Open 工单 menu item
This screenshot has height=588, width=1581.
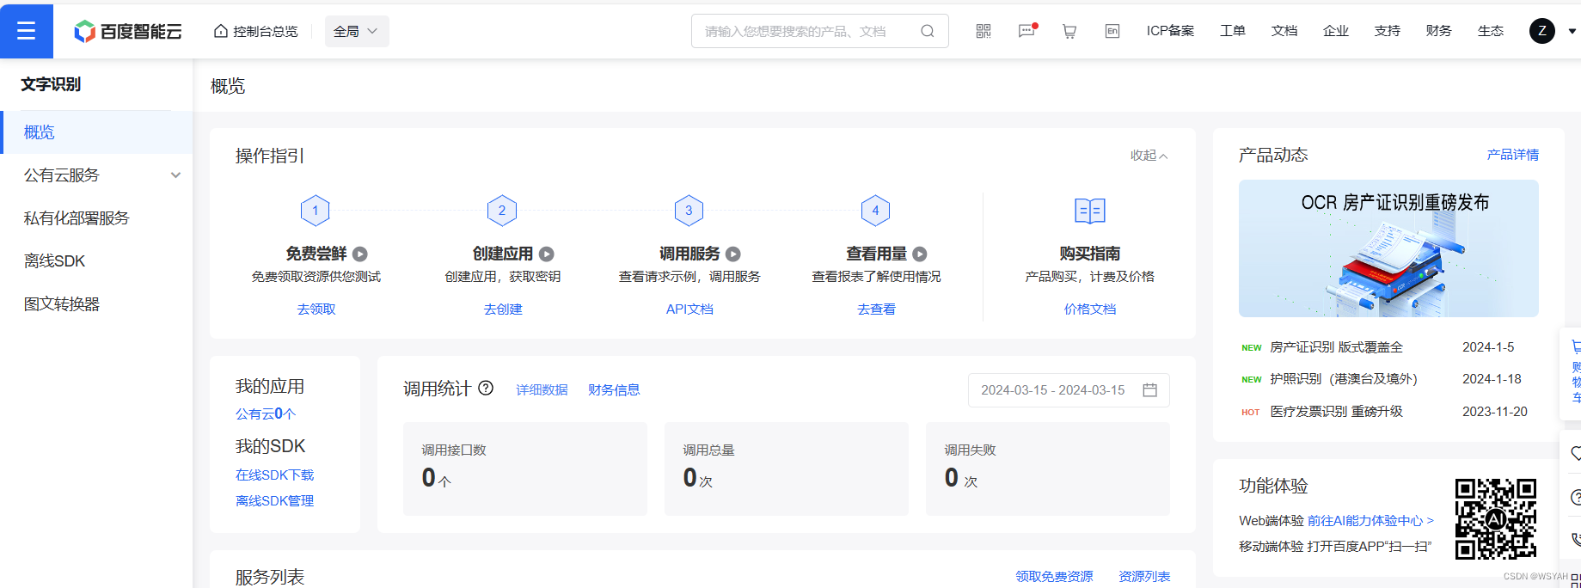[1233, 31]
